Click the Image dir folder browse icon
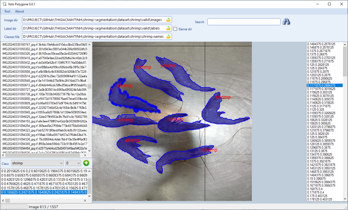Image resolution: width=348 pixels, height=210 pixels. 168,20
